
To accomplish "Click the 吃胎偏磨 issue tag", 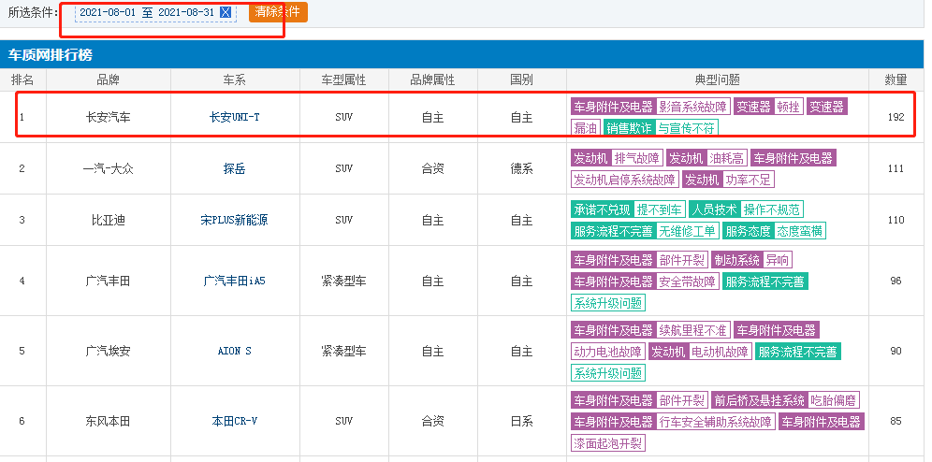I will [x=834, y=400].
